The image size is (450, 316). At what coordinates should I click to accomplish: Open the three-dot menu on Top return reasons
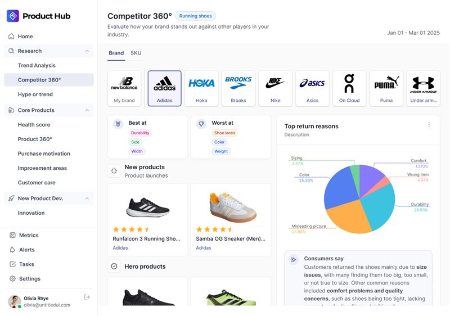point(429,125)
